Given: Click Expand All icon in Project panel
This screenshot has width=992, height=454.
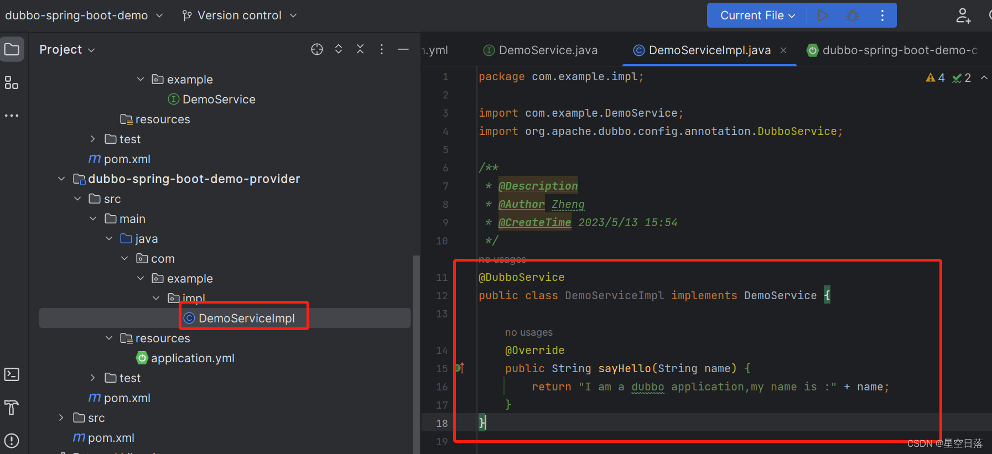Looking at the screenshot, I should 339,49.
